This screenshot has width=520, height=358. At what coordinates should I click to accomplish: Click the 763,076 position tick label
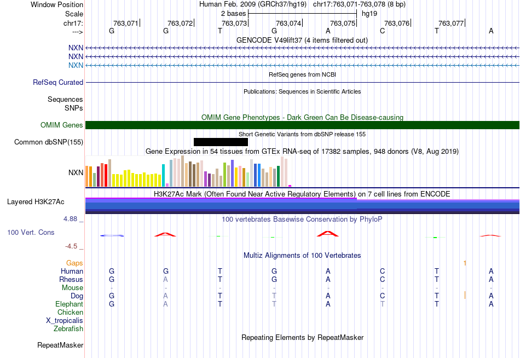(x=397, y=23)
